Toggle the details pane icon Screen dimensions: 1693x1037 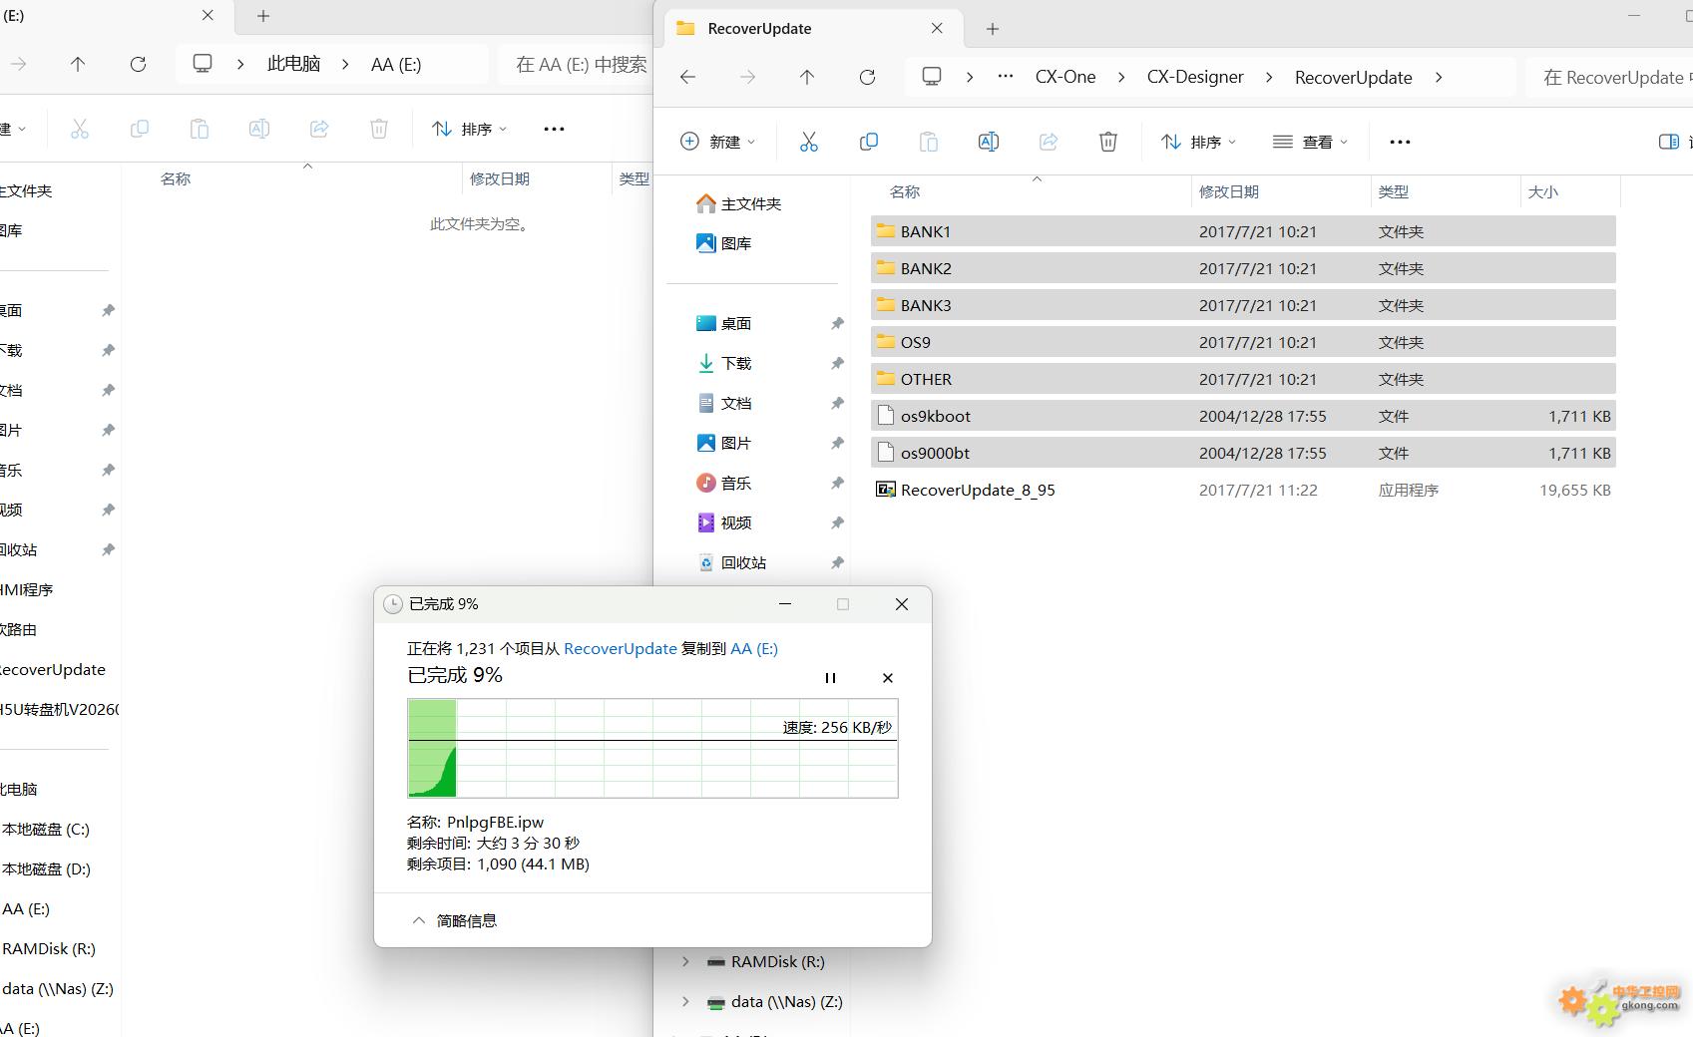pyautogui.click(x=1668, y=142)
